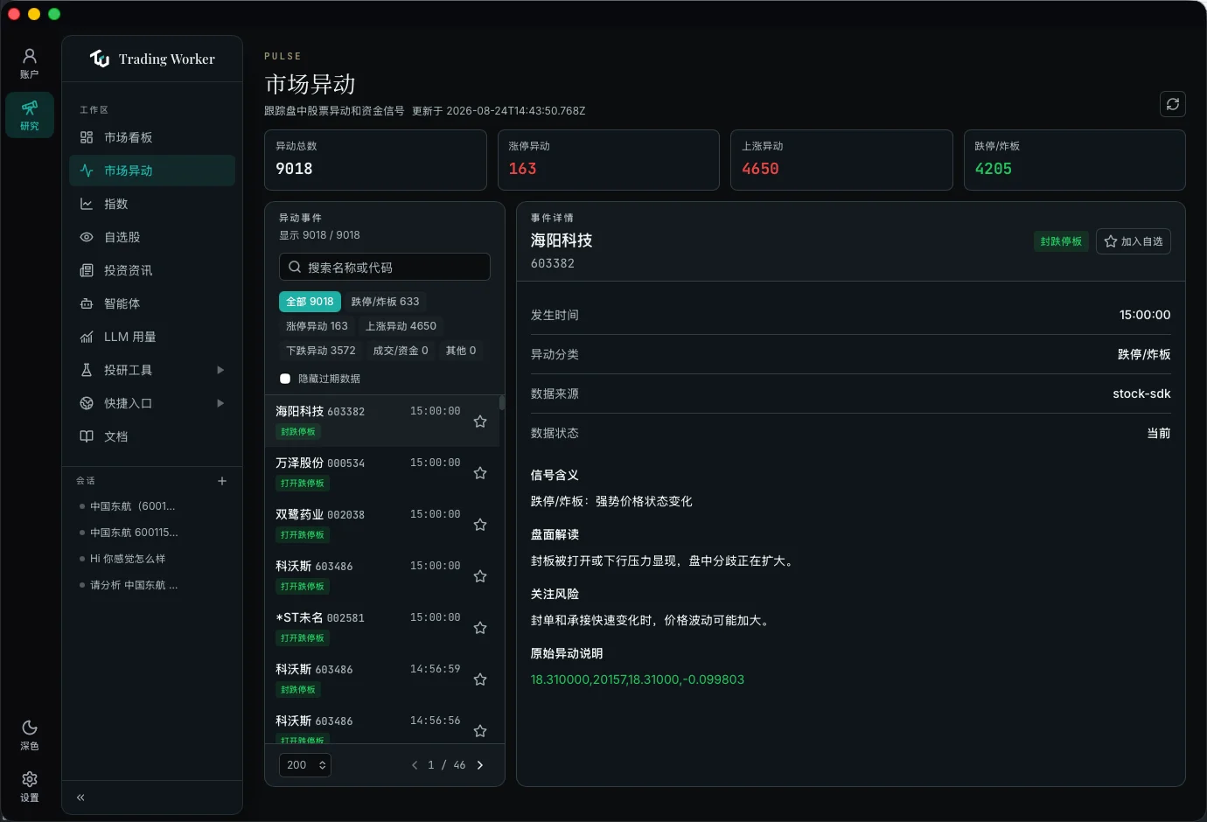
Task: Select the 全部 9018 filter chip
Action: pyautogui.click(x=310, y=302)
